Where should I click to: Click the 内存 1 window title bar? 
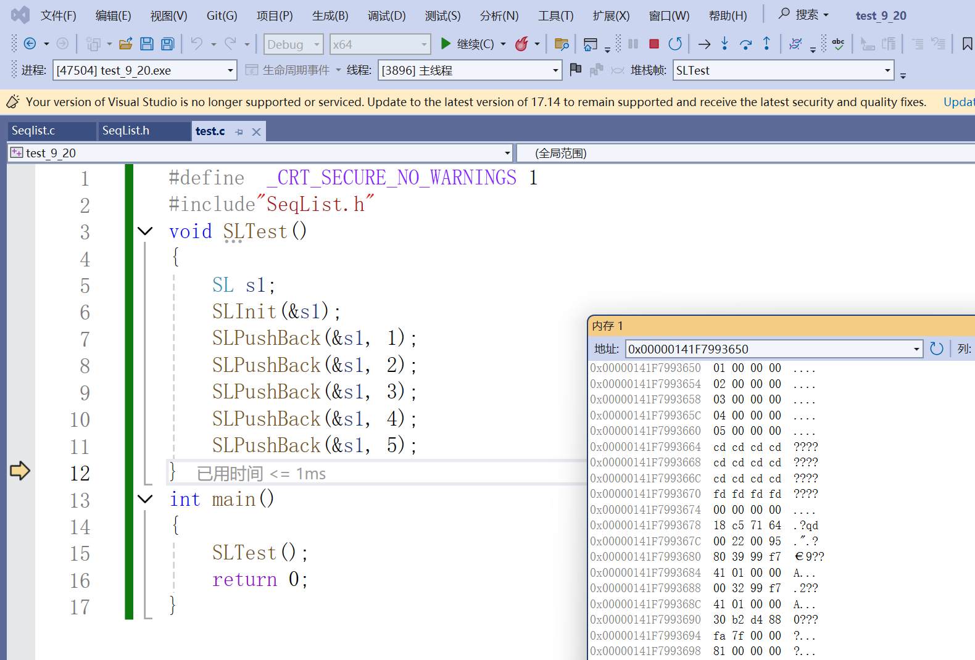[781, 326]
